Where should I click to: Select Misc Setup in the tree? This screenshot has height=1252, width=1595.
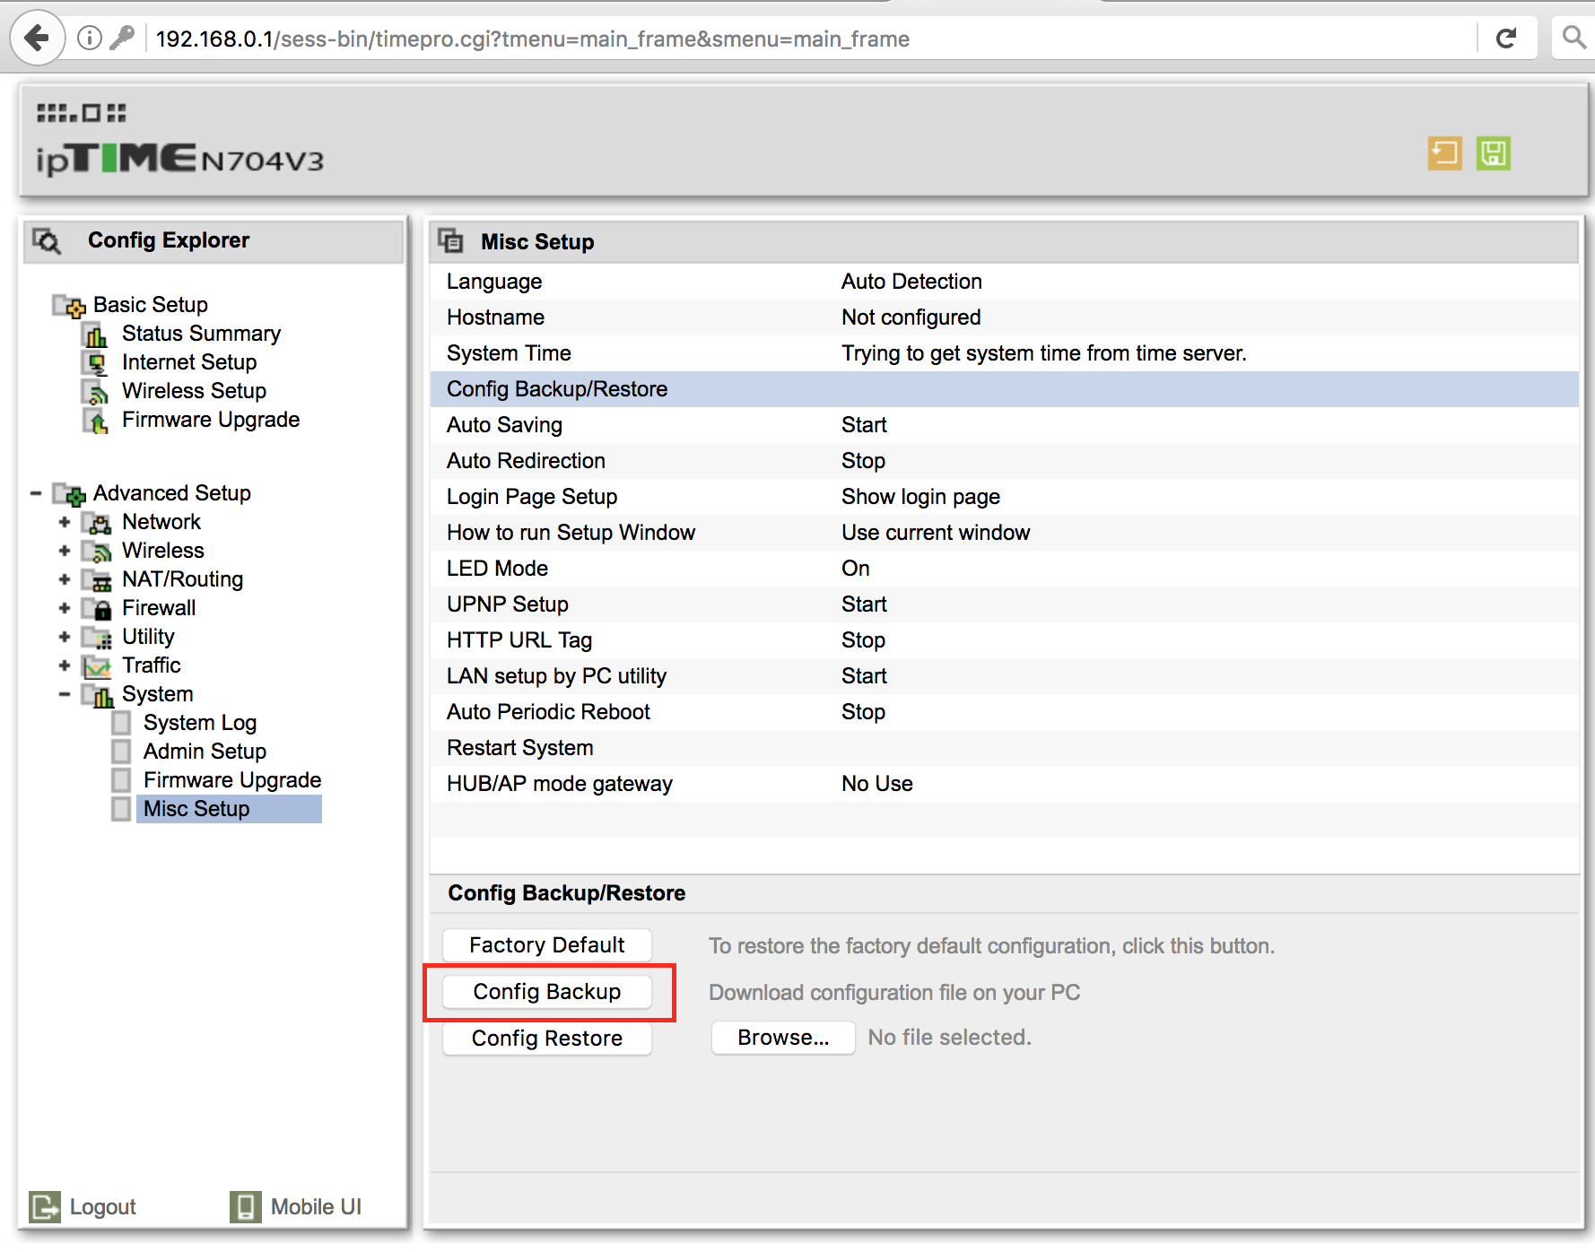pyautogui.click(x=229, y=809)
